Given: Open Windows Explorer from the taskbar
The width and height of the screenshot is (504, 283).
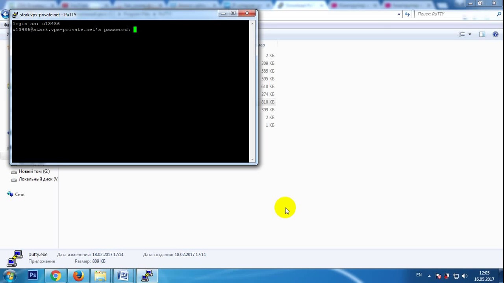Looking at the screenshot, I should [101, 276].
